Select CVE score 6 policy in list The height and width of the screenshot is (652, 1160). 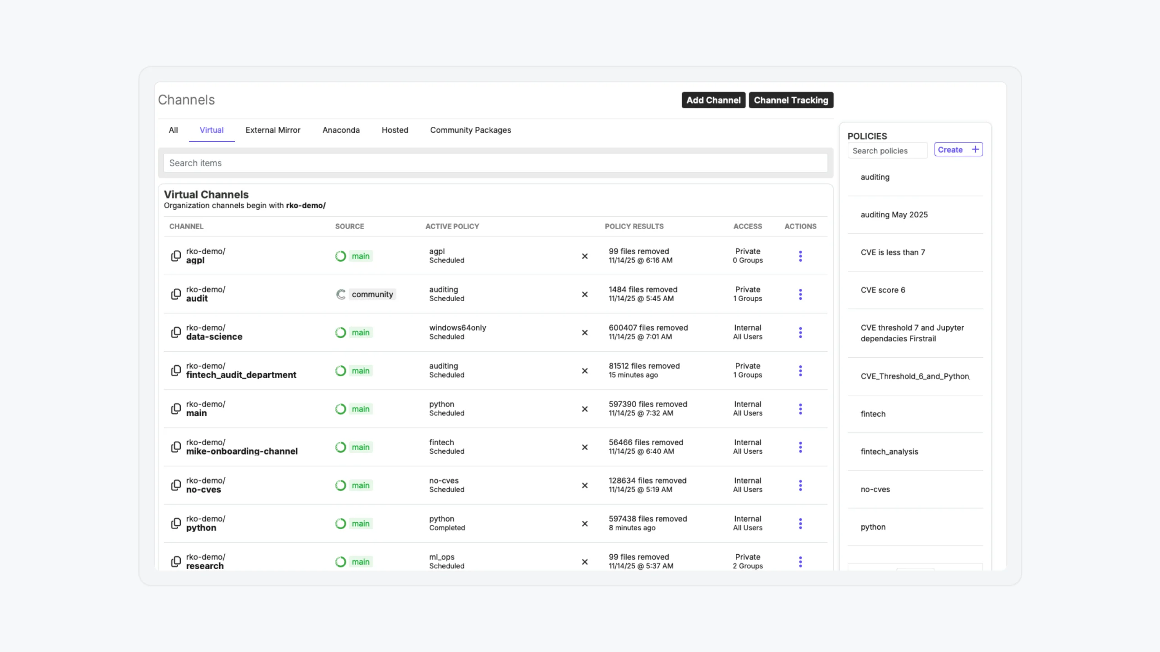[x=883, y=290]
